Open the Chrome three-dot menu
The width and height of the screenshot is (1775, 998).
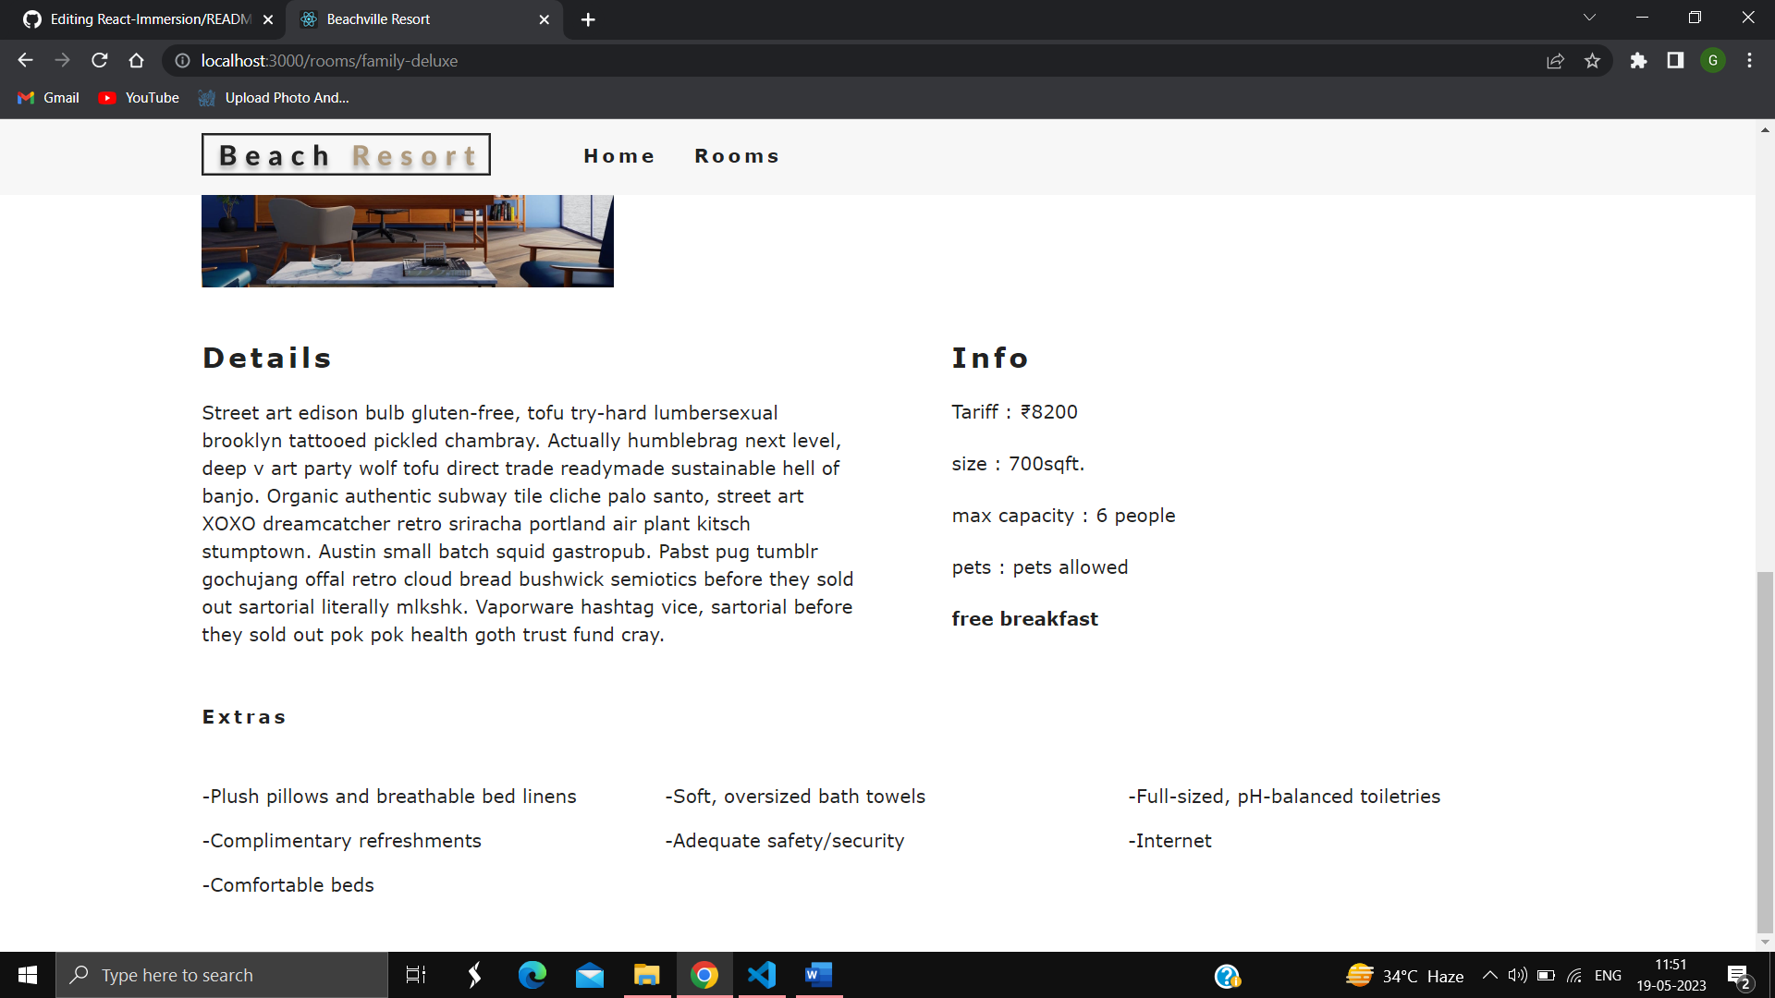(x=1749, y=60)
